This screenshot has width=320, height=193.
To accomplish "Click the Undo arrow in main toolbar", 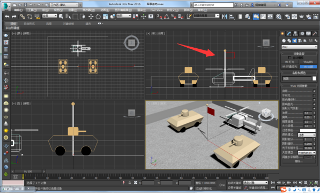I will pos(7,17).
